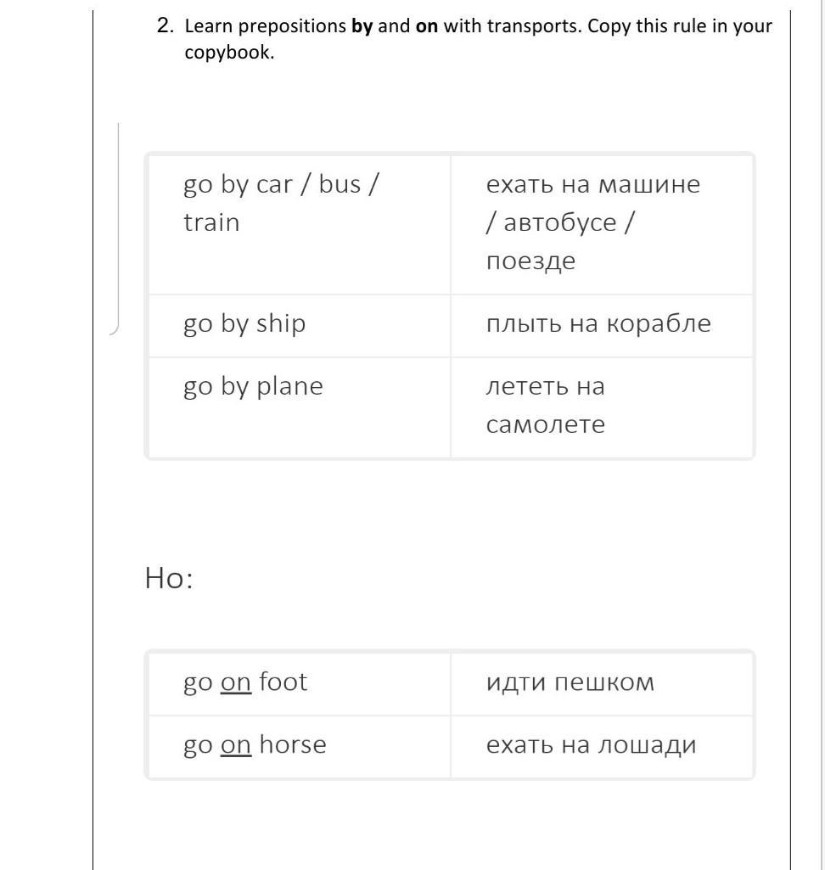This screenshot has height=870, width=825.
Task: Click the bold word "on" in the instruction
Action: tap(427, 25)
